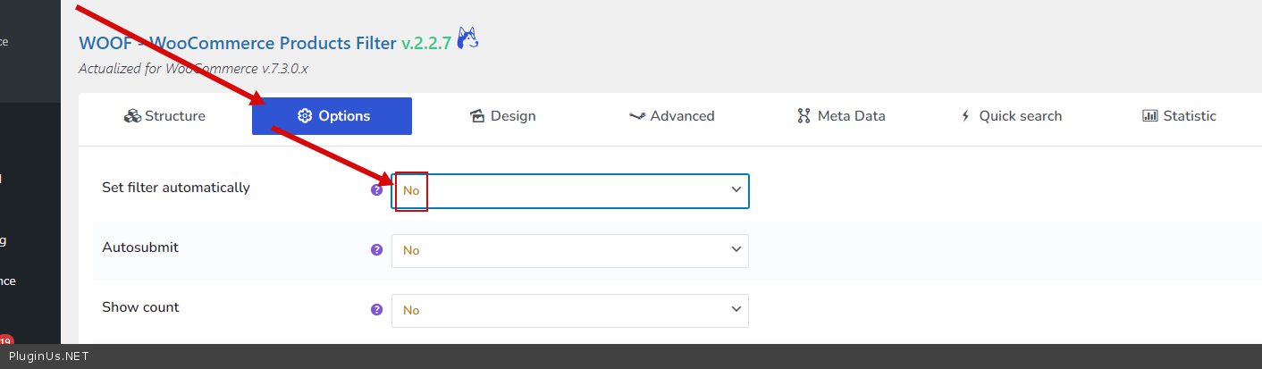1262x369 pixels.
Task: Switch to the Structure tab
Action: [x=165, y=116]
